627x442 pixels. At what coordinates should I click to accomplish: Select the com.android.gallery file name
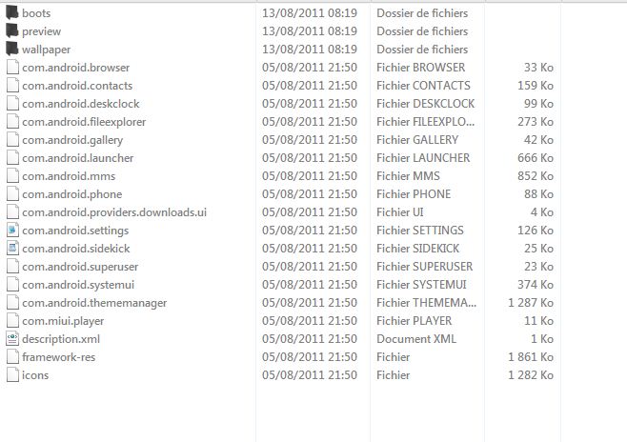[x=72, y=140]
